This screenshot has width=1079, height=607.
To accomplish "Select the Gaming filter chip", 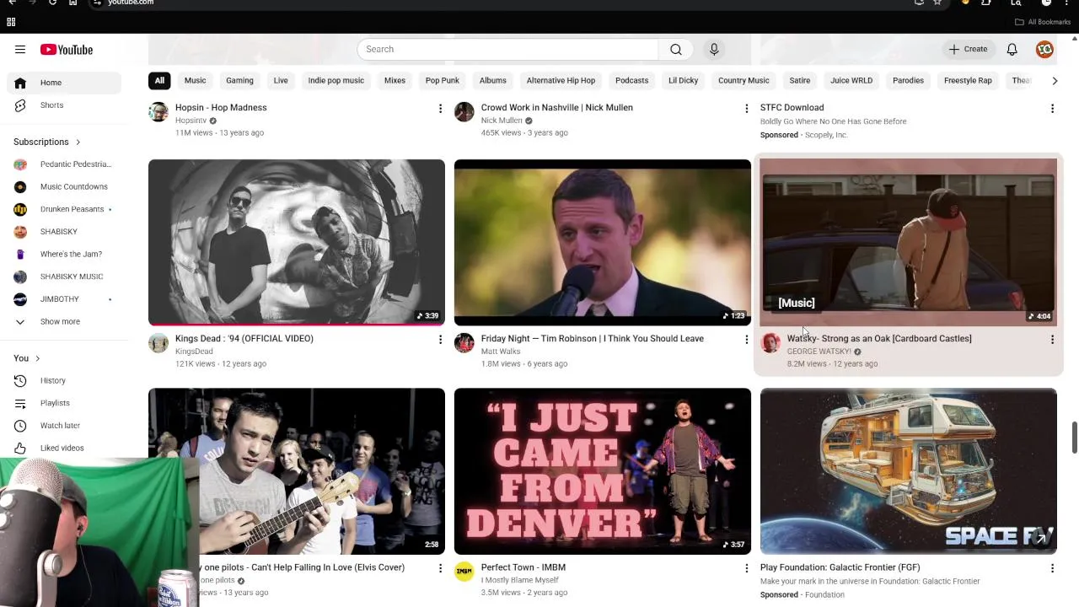I will [239, 80].
